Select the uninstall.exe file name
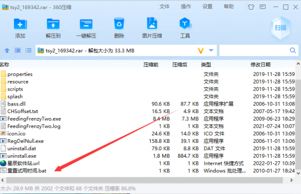 pos(22,156)
